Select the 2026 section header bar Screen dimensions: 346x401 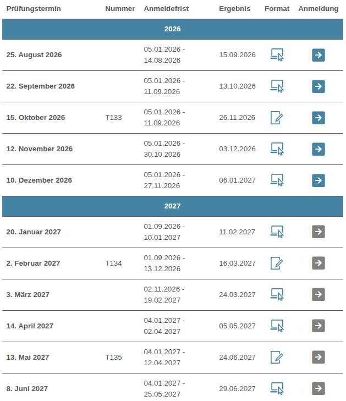click(x=173, y=29)
